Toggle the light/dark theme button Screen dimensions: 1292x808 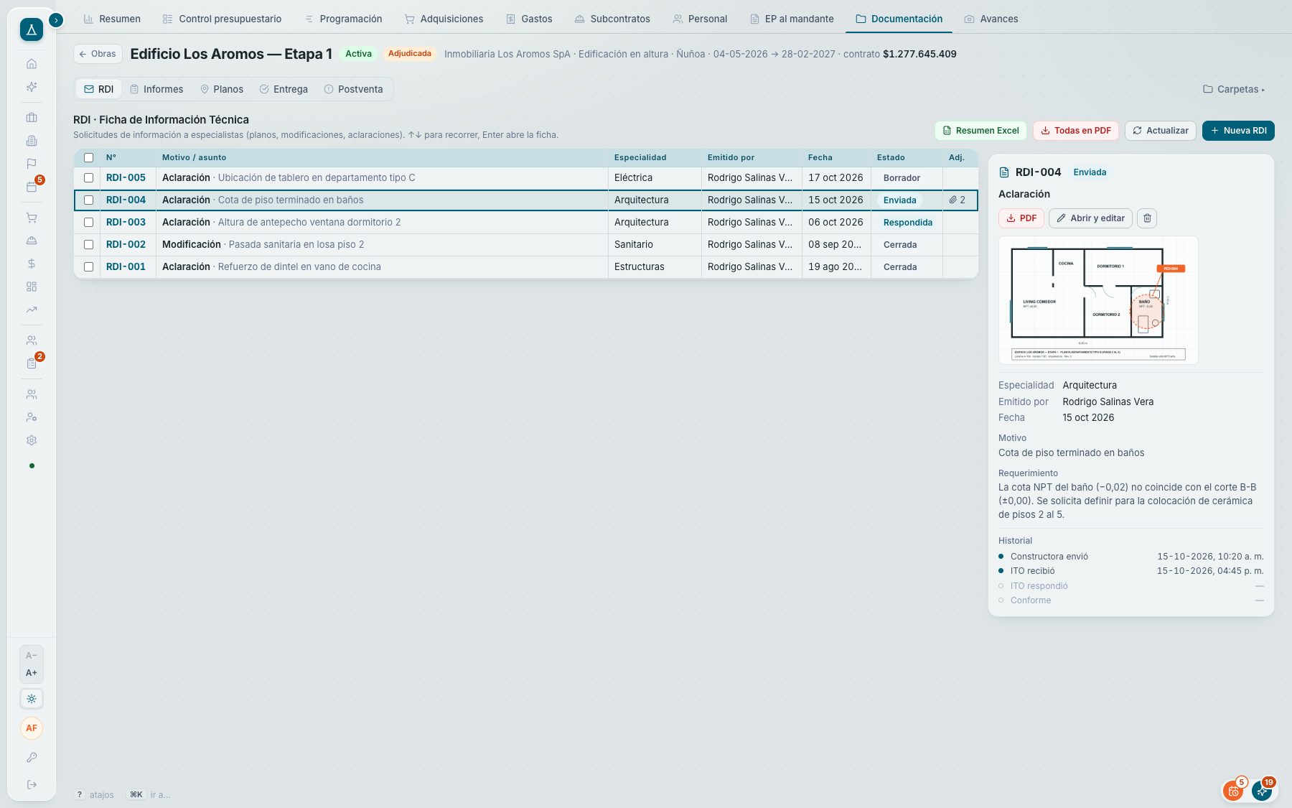32,699
